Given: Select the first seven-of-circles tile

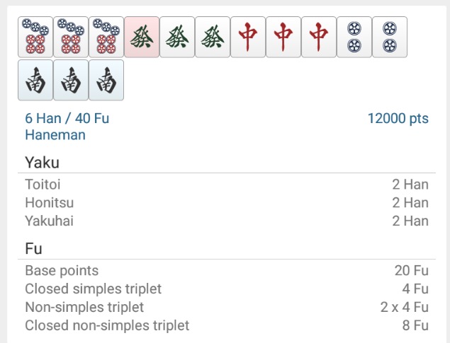Looking at the screenshot, I should (35, 37).
